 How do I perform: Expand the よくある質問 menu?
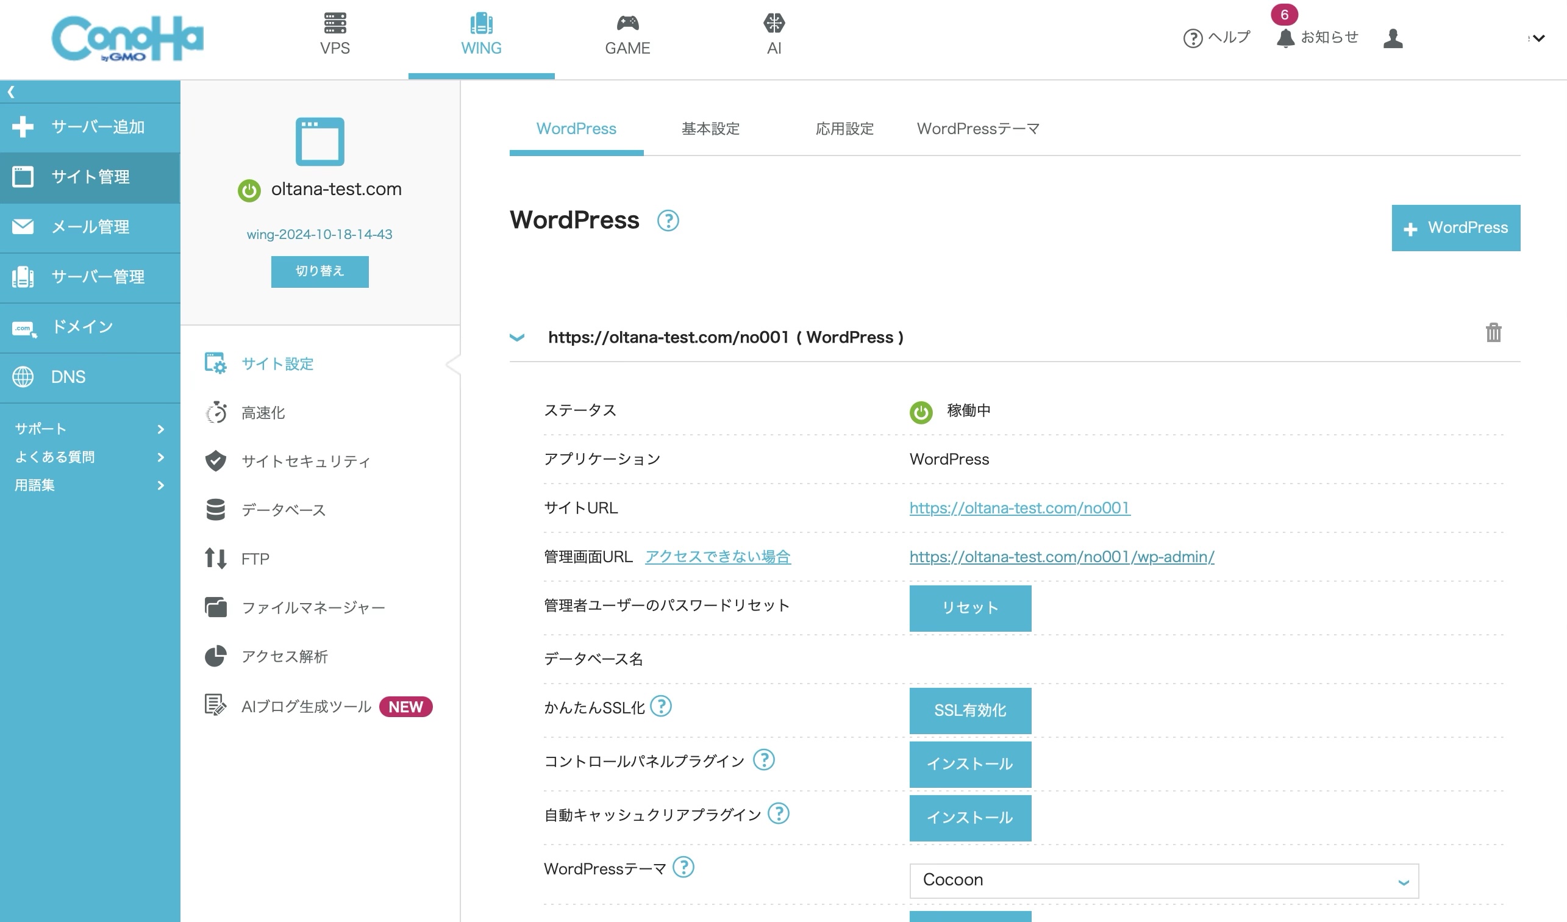click(x=90, y=457)
